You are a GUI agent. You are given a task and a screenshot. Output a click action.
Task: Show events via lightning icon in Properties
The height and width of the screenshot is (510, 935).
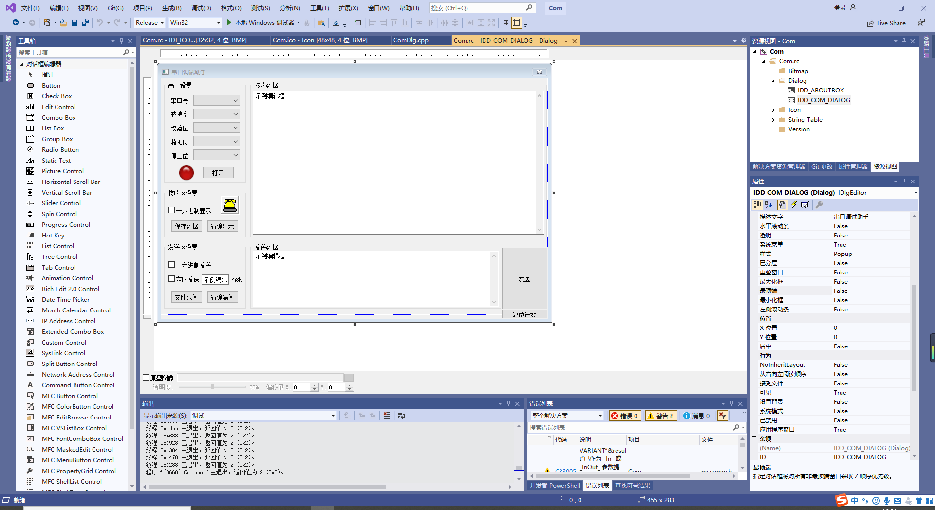794,205
